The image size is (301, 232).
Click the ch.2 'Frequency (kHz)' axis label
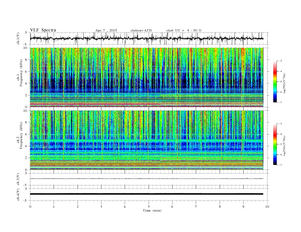(21, 135)
